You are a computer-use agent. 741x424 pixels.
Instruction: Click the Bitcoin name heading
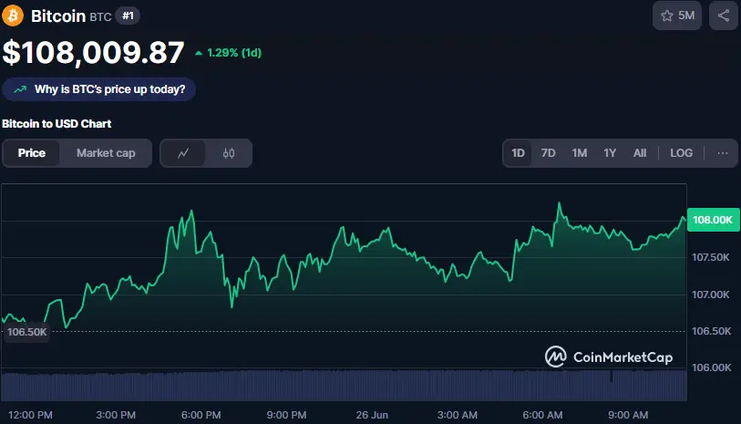click(x=58, y=16)
